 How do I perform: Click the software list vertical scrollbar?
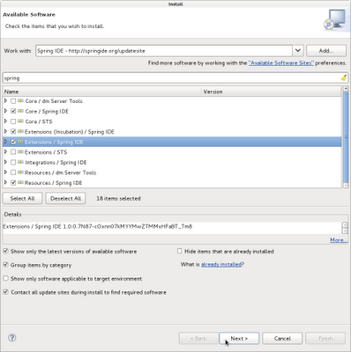point(346,137)
